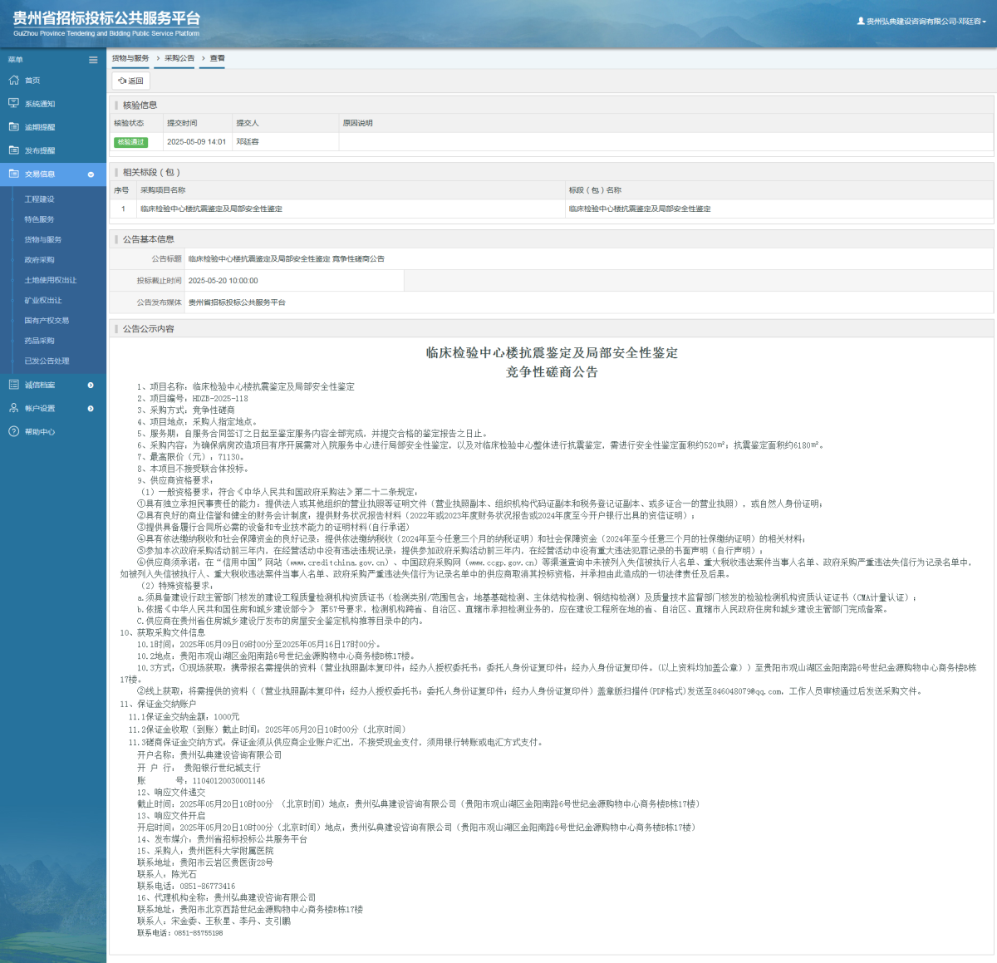
Task: Click the 逾期提醒 folder icon
Action: pos(13,127)
